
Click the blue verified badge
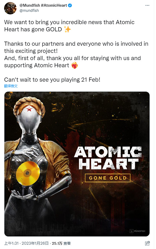[70, 5]
